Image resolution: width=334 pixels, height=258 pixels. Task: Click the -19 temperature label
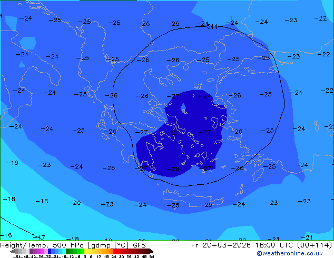pyautogui.click(x=12, y=163)
